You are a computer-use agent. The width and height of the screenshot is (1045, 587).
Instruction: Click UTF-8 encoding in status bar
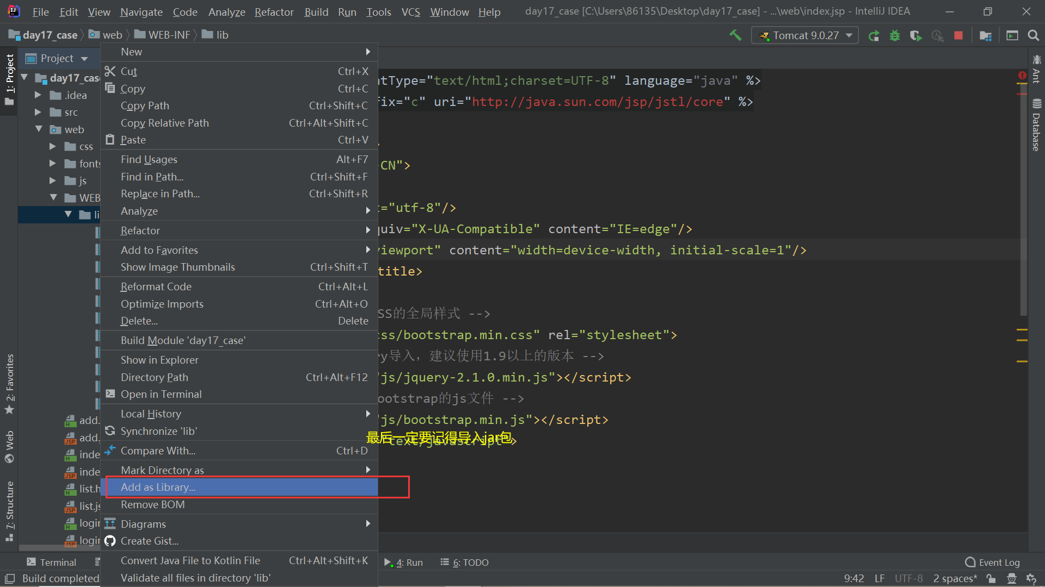tap(908, 578)
